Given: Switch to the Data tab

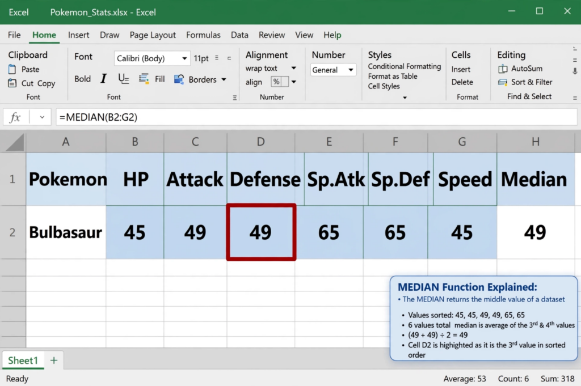Looking at the screenshot, I should pyautogui.click(x=239, y=35).
